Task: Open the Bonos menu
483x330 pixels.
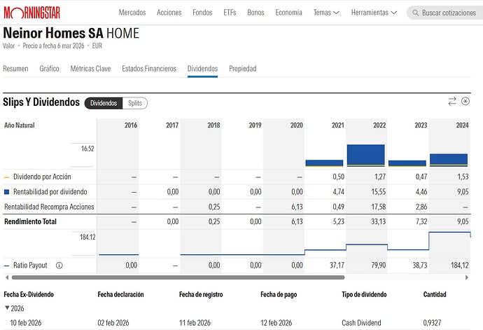Action: pyautogui.click(x=255, y=13)
